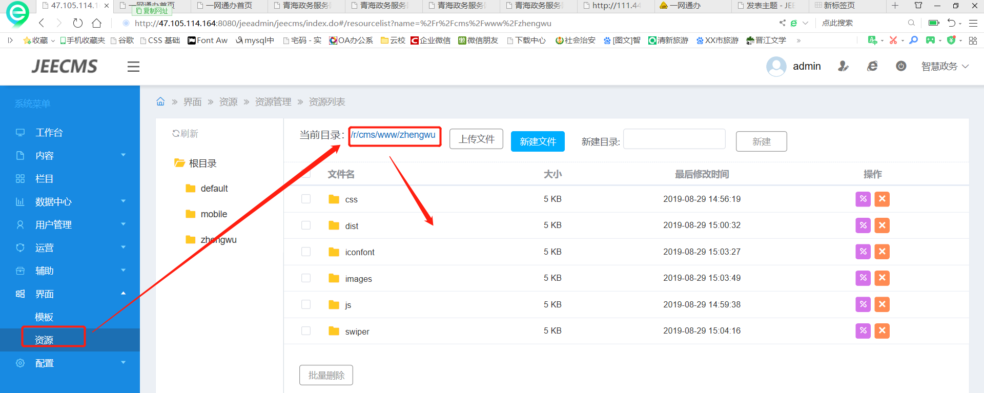The width and height of the screenshot is (984, 393).
Task: Expand the 运营 sidebar menu
Action: (x=70, y=247)
